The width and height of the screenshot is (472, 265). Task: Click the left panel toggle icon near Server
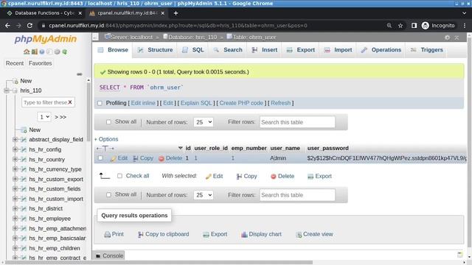95,37
